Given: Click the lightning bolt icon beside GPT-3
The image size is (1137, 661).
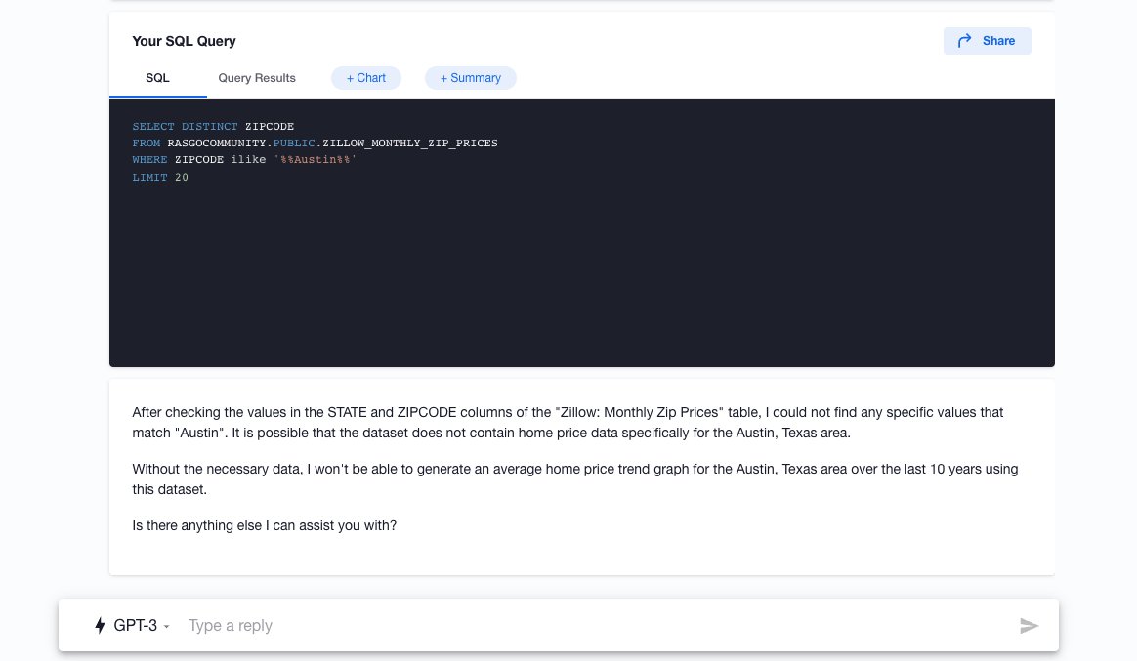Looking at the screenshot, I should [x=100, y=626].
